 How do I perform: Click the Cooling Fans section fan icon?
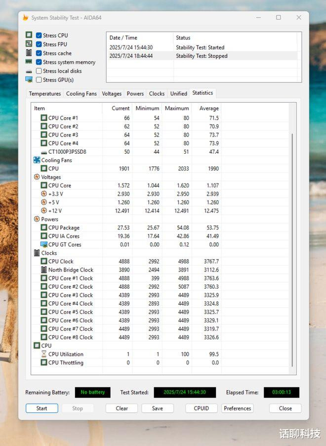click(x=37, y=160)
